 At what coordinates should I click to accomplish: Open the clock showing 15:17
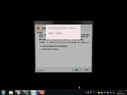(x=120, y=93)
